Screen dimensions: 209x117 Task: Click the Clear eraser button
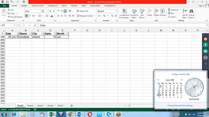click(x=172, y=17)
